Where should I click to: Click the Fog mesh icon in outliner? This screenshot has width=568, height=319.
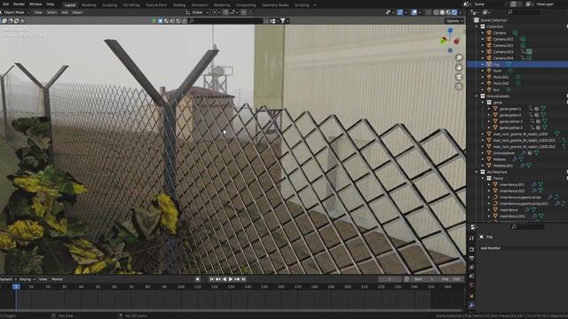coord(489,65)
